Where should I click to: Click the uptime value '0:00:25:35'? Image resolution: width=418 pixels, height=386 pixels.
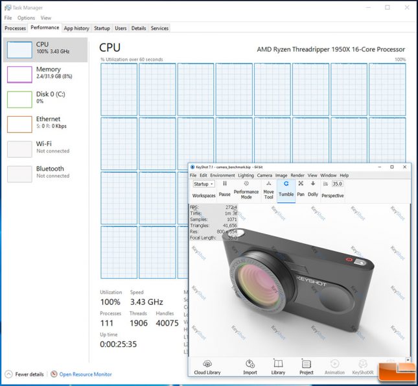119,344
